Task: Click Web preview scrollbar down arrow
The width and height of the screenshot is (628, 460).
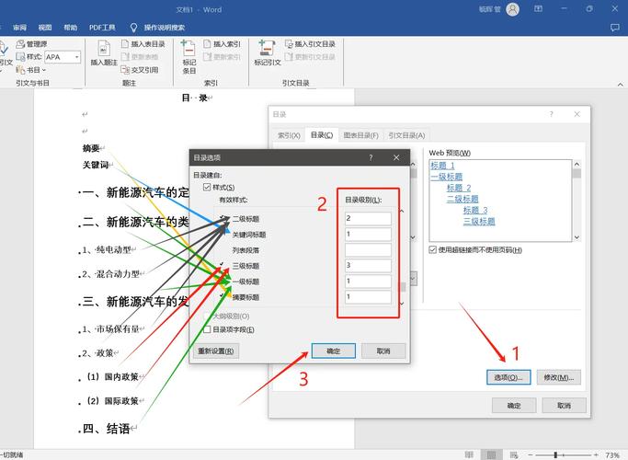Action: coord(577,237)
